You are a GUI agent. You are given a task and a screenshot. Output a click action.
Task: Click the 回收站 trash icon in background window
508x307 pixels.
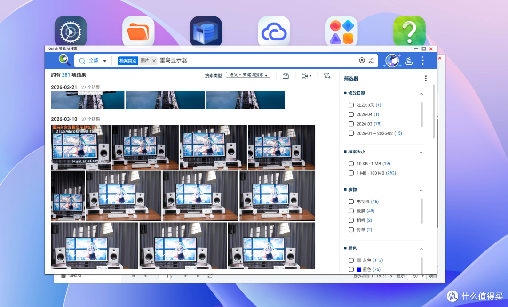pyautogui.click(x=63, y=275)
